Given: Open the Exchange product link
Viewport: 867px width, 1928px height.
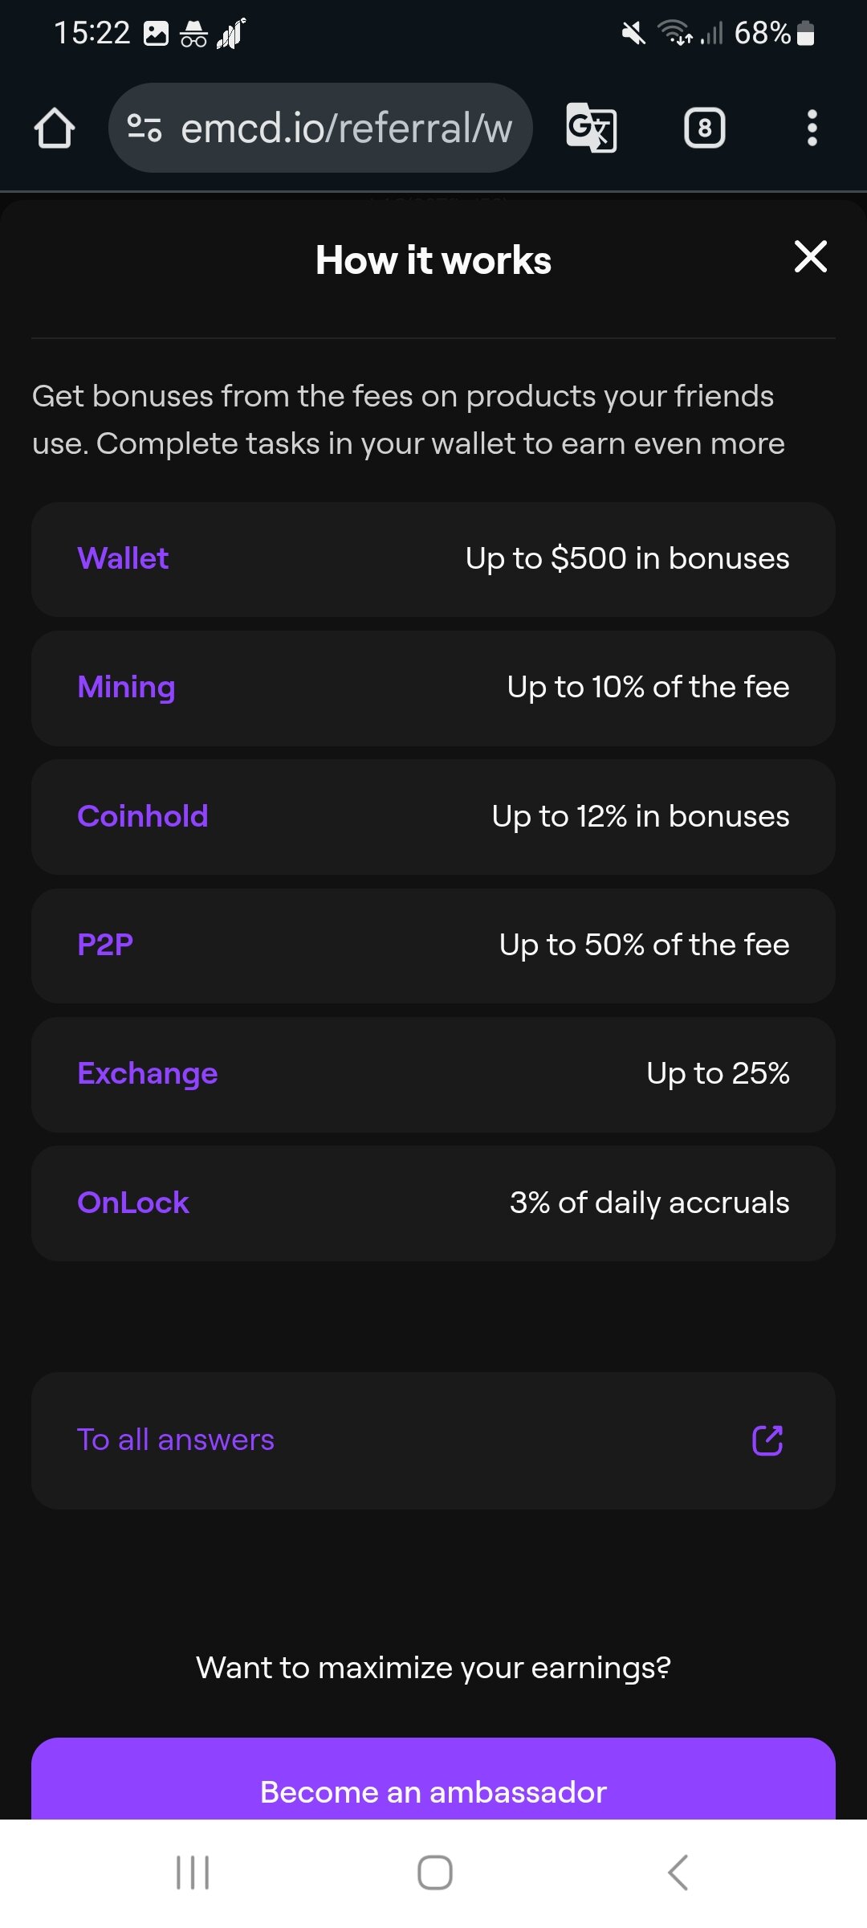Looking at the screenshot, I should click(x=148, y=1074).
